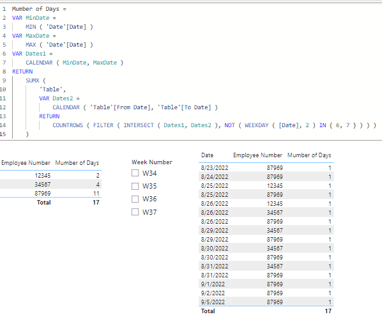Check the W34 week slicer box
382x317 pixels.
coord(135,173)
